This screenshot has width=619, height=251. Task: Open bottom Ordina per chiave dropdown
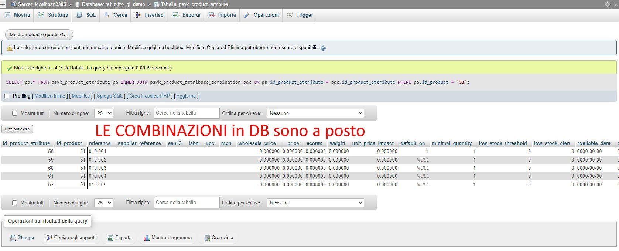point(315,203)
